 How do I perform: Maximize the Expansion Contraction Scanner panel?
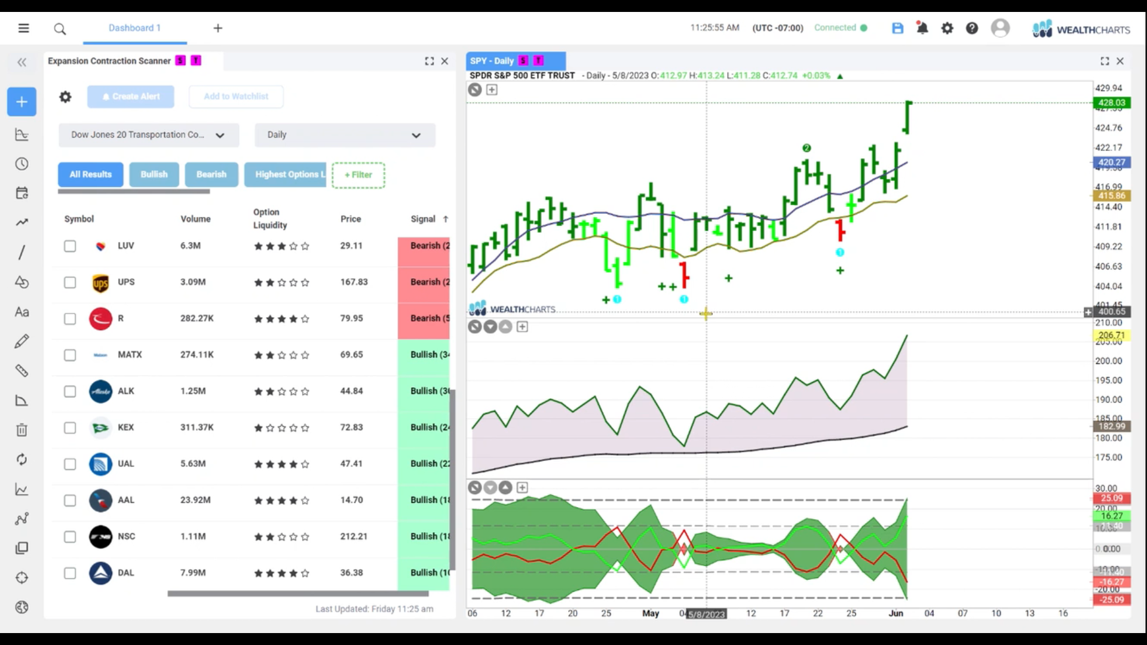tap(430, 61)
